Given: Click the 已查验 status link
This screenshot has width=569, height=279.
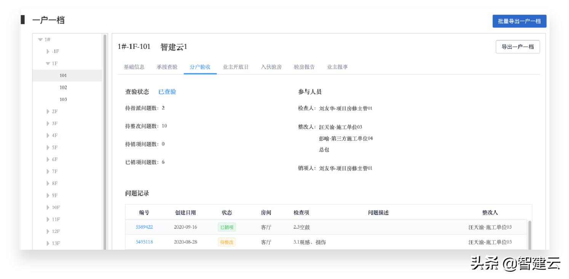Looking at the screenshot, I should (x=167, y=92).
